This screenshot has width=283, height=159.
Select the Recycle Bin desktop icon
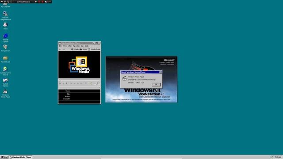5,48
